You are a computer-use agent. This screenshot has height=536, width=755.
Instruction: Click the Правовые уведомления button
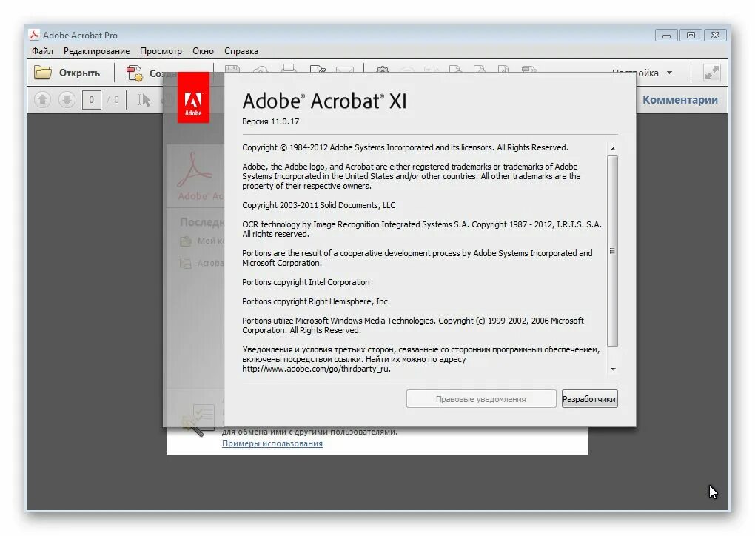pos(481,399)
